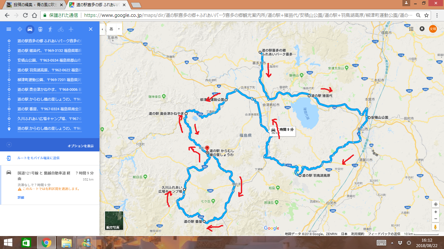Open the notifications bell icon
The image size is (444, 249).
(422, 29)
